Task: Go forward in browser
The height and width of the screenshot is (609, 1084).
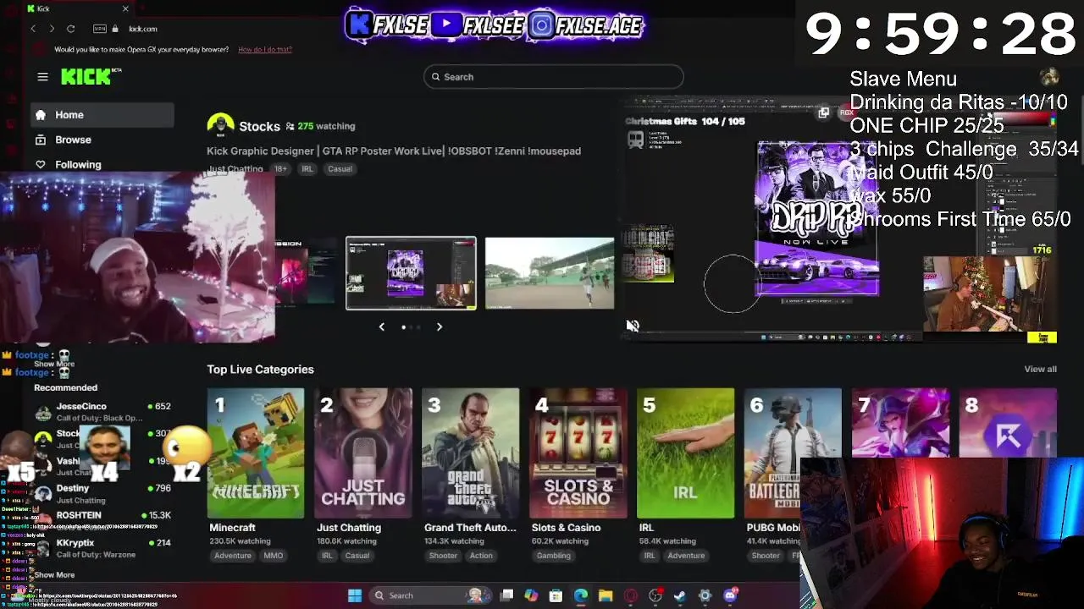Action: tap(52, 29)
